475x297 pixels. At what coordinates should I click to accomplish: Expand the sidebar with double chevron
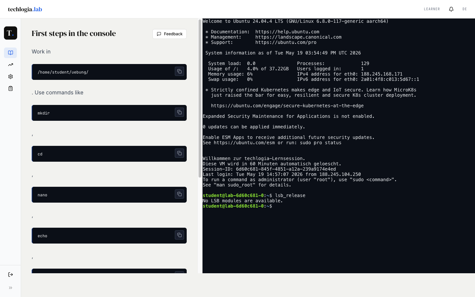tap(11, 288)
